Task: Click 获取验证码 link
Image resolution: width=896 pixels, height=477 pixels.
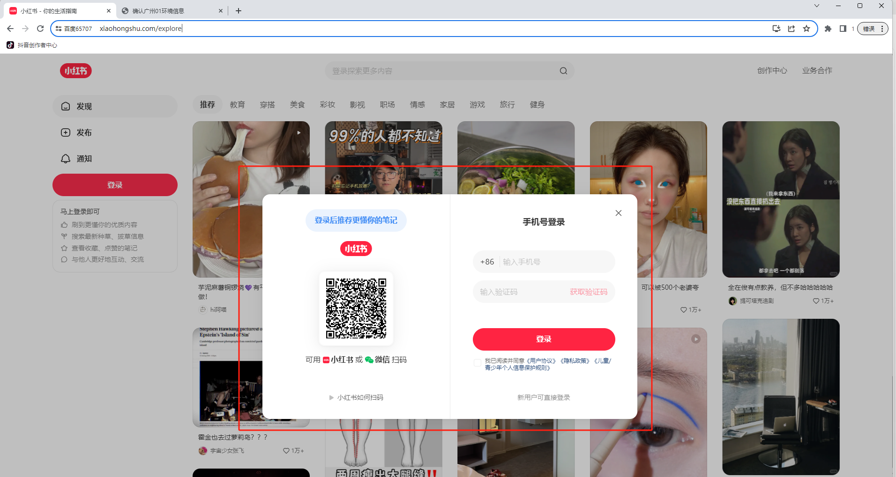Action: click(589, 292)
